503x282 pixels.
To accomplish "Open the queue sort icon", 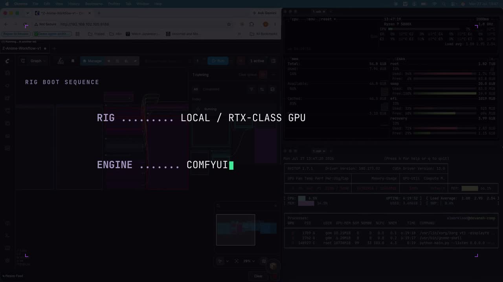I will click(262, 89).
